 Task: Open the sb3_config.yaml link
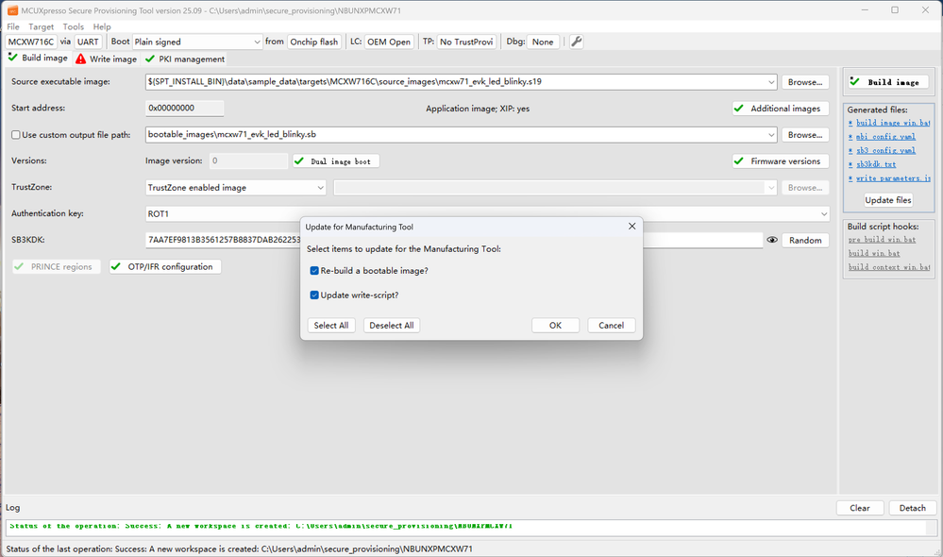(885, 151)
